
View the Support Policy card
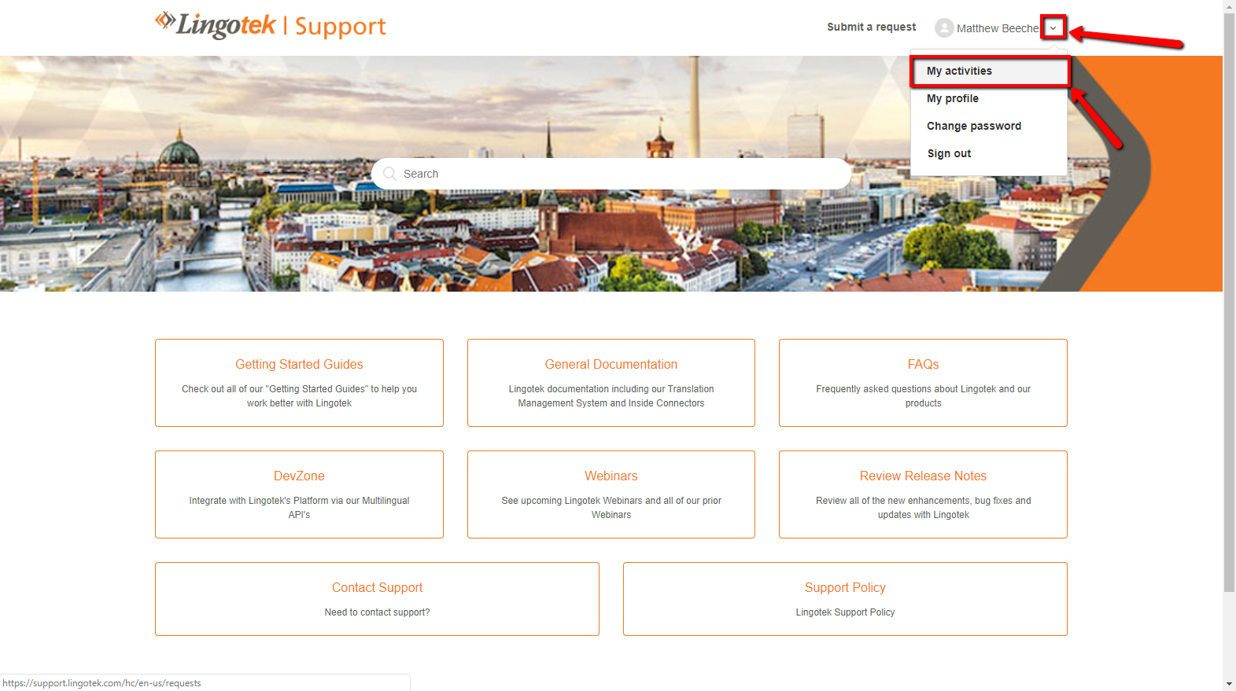click(x=845, y=599)
